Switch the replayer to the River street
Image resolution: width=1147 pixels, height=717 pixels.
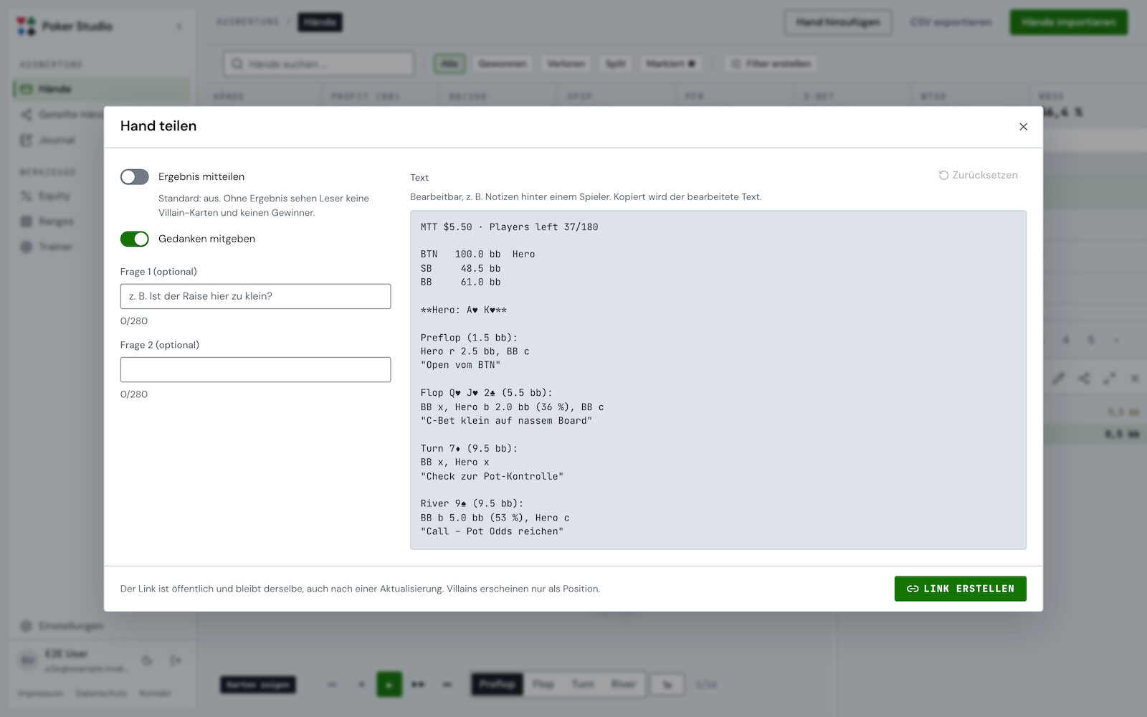point(624,684)
